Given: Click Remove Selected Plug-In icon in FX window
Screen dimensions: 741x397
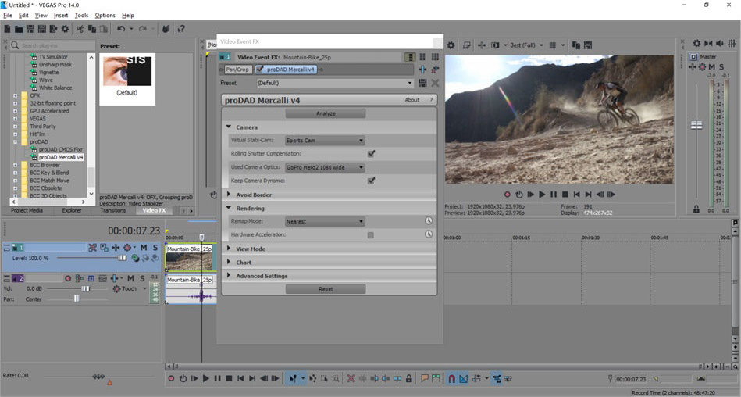Looking at the screenshot, I should (435, 70).
